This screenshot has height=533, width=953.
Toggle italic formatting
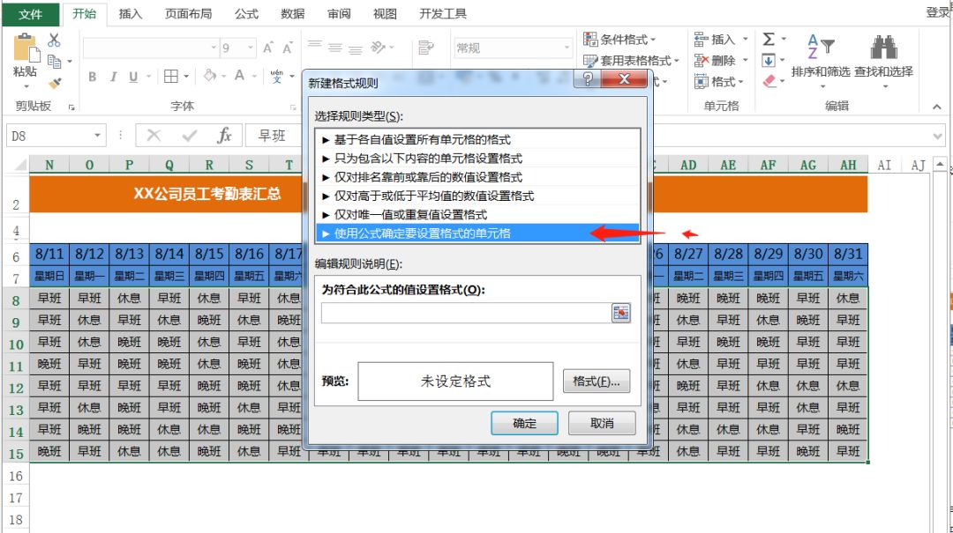115,76
